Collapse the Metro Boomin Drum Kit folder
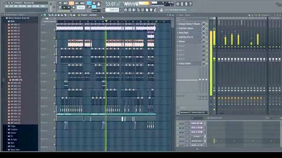The width and height of the screenshot is (282, 158). click(x=18, y=18)
